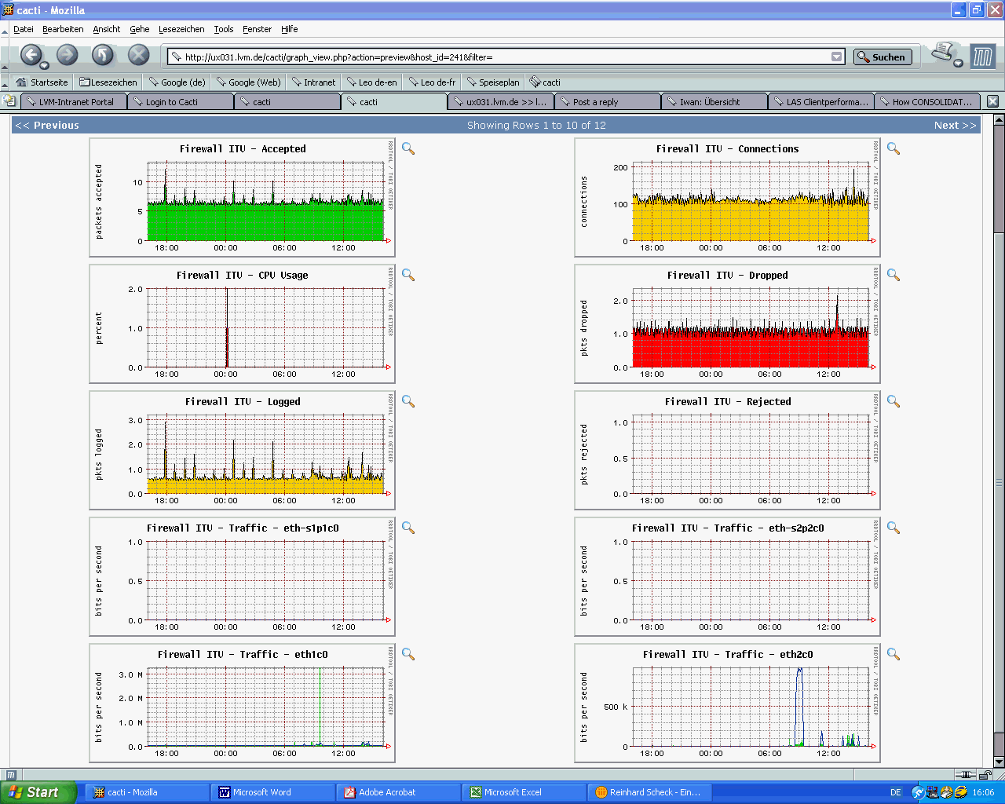Open Leo de-fr bookmark

[432, 82]
